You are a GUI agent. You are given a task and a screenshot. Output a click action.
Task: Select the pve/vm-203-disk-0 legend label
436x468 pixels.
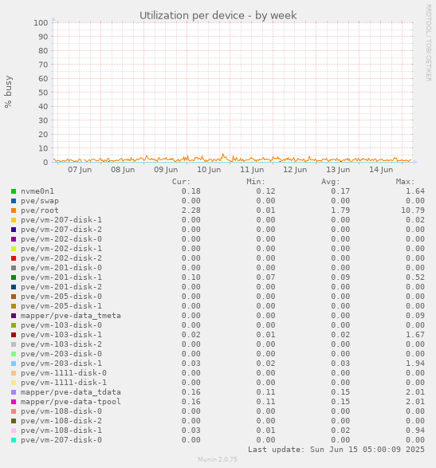61,354
